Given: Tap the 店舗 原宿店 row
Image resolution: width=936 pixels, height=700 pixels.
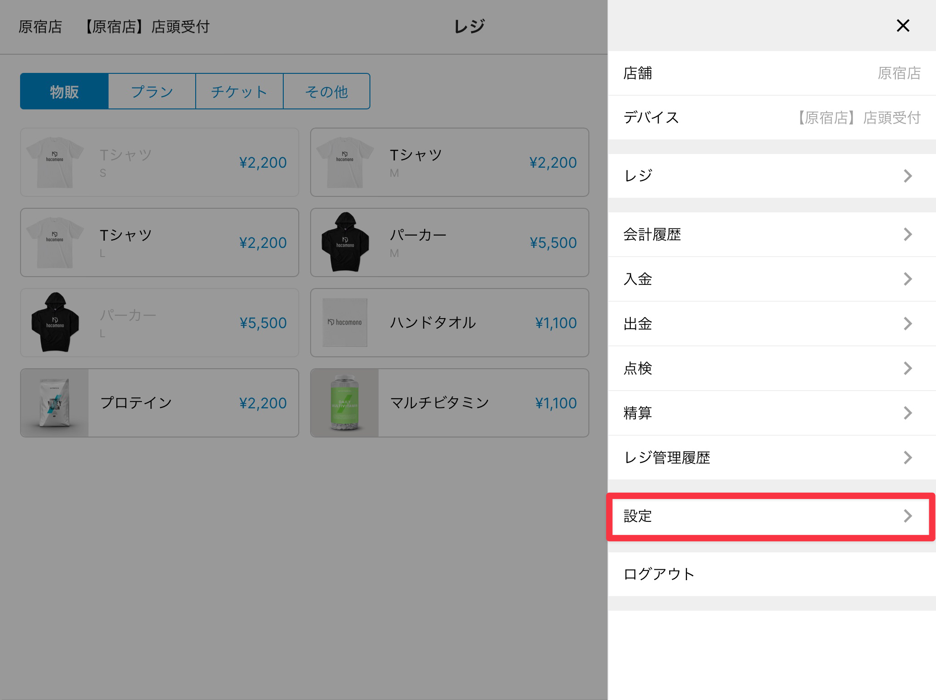Looking at the screenshot, I should coord(771,73).
